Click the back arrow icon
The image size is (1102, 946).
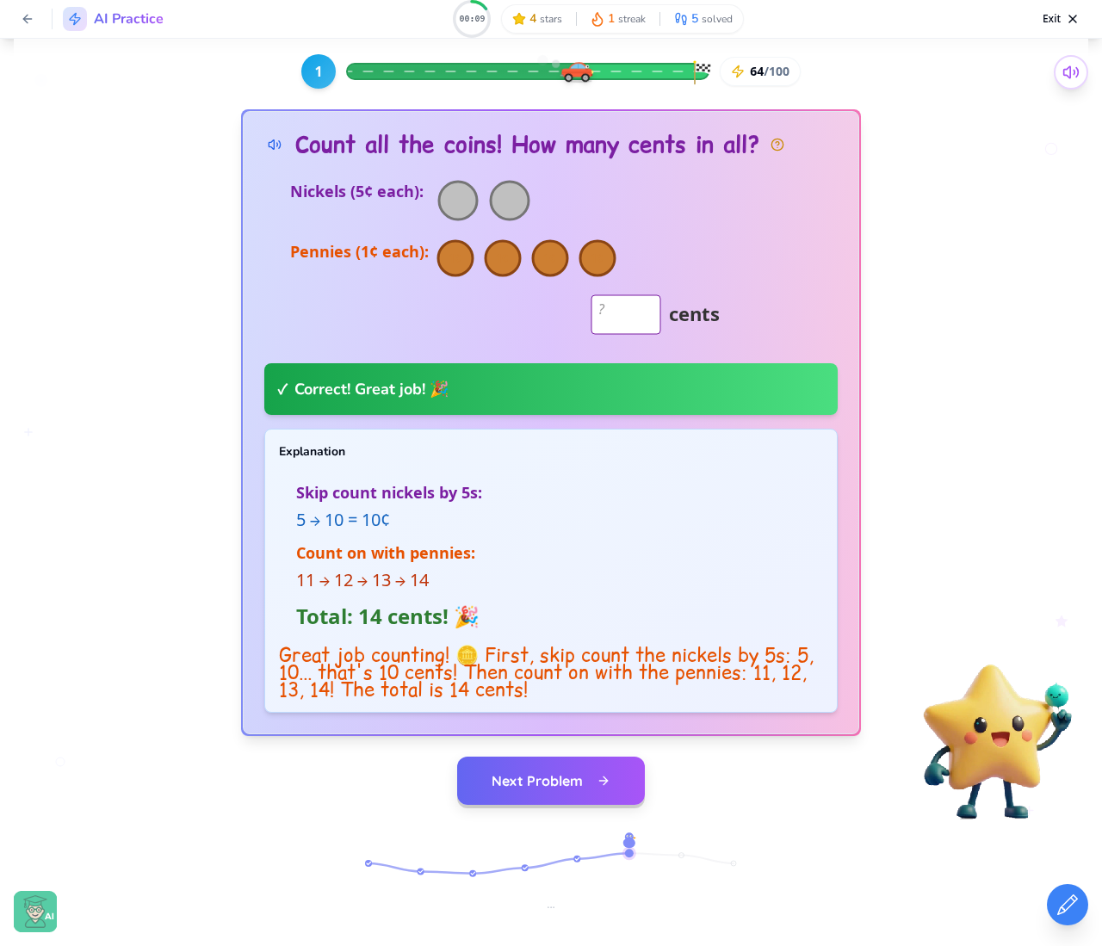[28, 19]
